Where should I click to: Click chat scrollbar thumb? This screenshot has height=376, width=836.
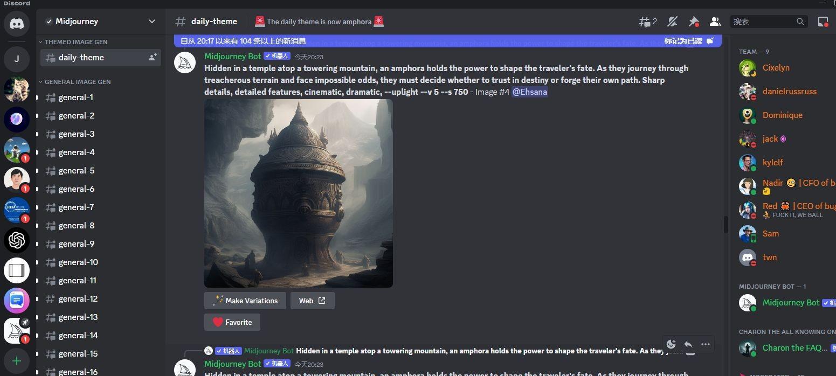point(726,225)
